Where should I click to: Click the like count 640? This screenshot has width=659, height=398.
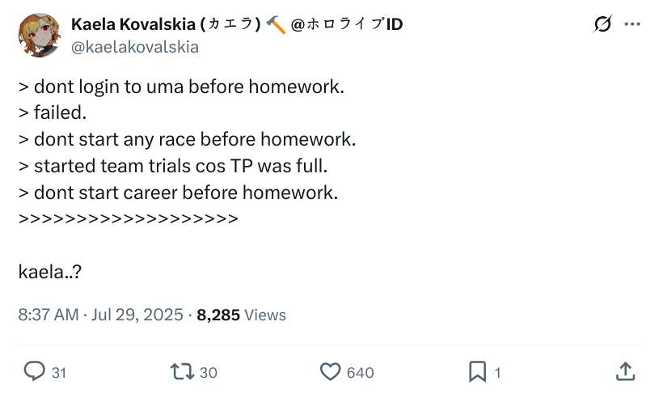(360, 372)
